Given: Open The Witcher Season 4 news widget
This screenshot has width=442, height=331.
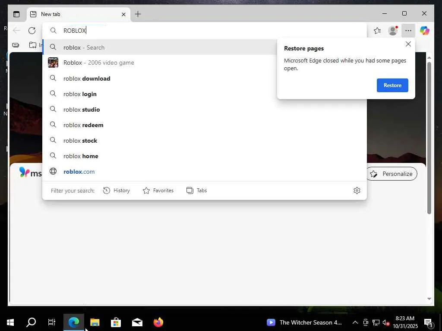Looking at the screenshot, I should (x=304, y=322).
